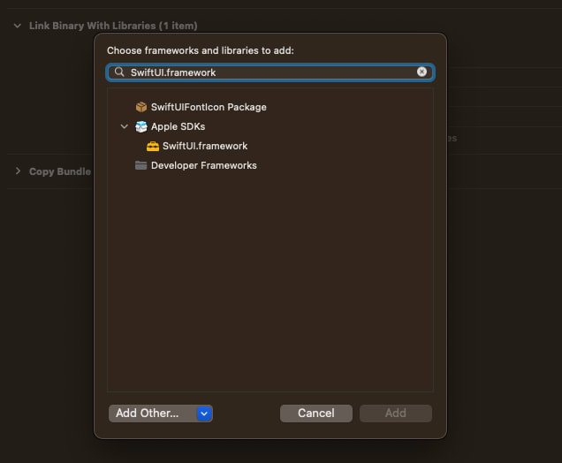Choose SwiftUI.framework in the results list
Viewport: 562px width, 463px height.
(x=205, y=146)
